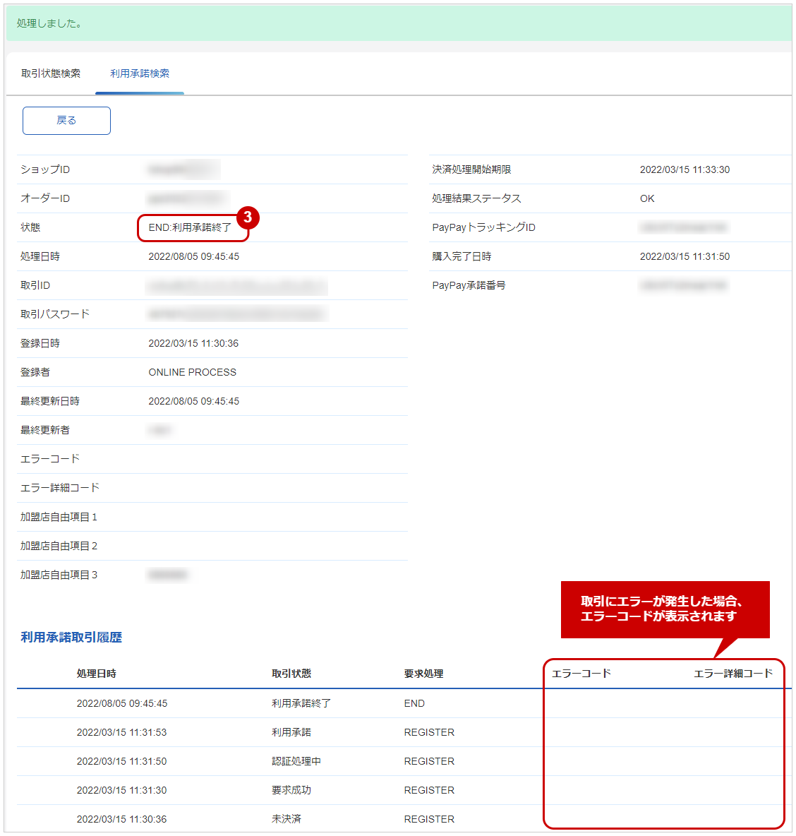Viewport: 796px width, 836px height.
Task: Click 購入完了日時 value 2022/03/15 11:31:50 in details
Action: tap(685, 256)
